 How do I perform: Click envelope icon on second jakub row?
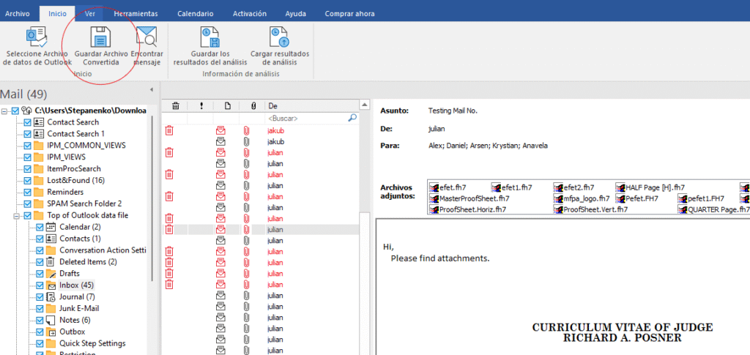tap(220, 141)
